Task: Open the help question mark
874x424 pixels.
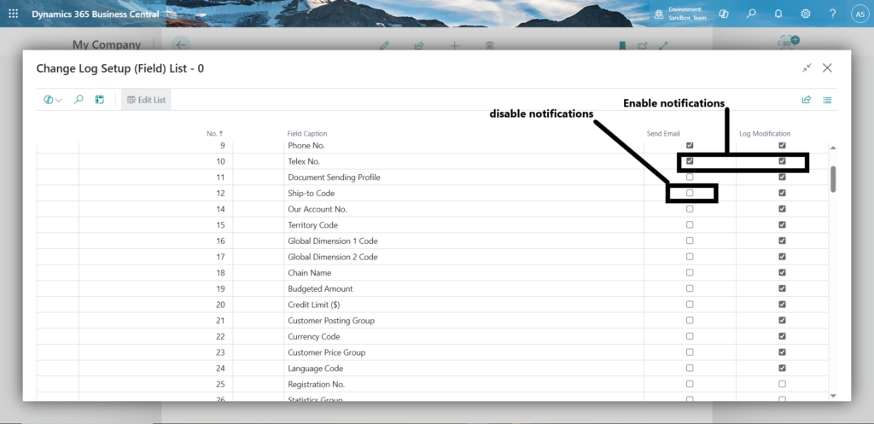Action: click(832, 14)
